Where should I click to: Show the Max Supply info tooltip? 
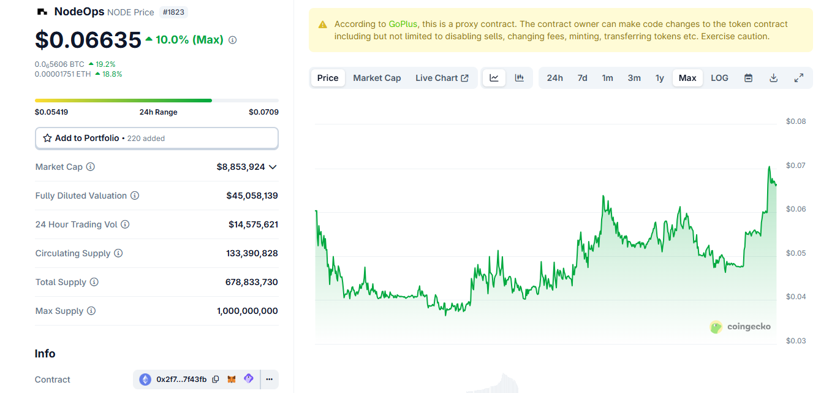tap(91, 311)
